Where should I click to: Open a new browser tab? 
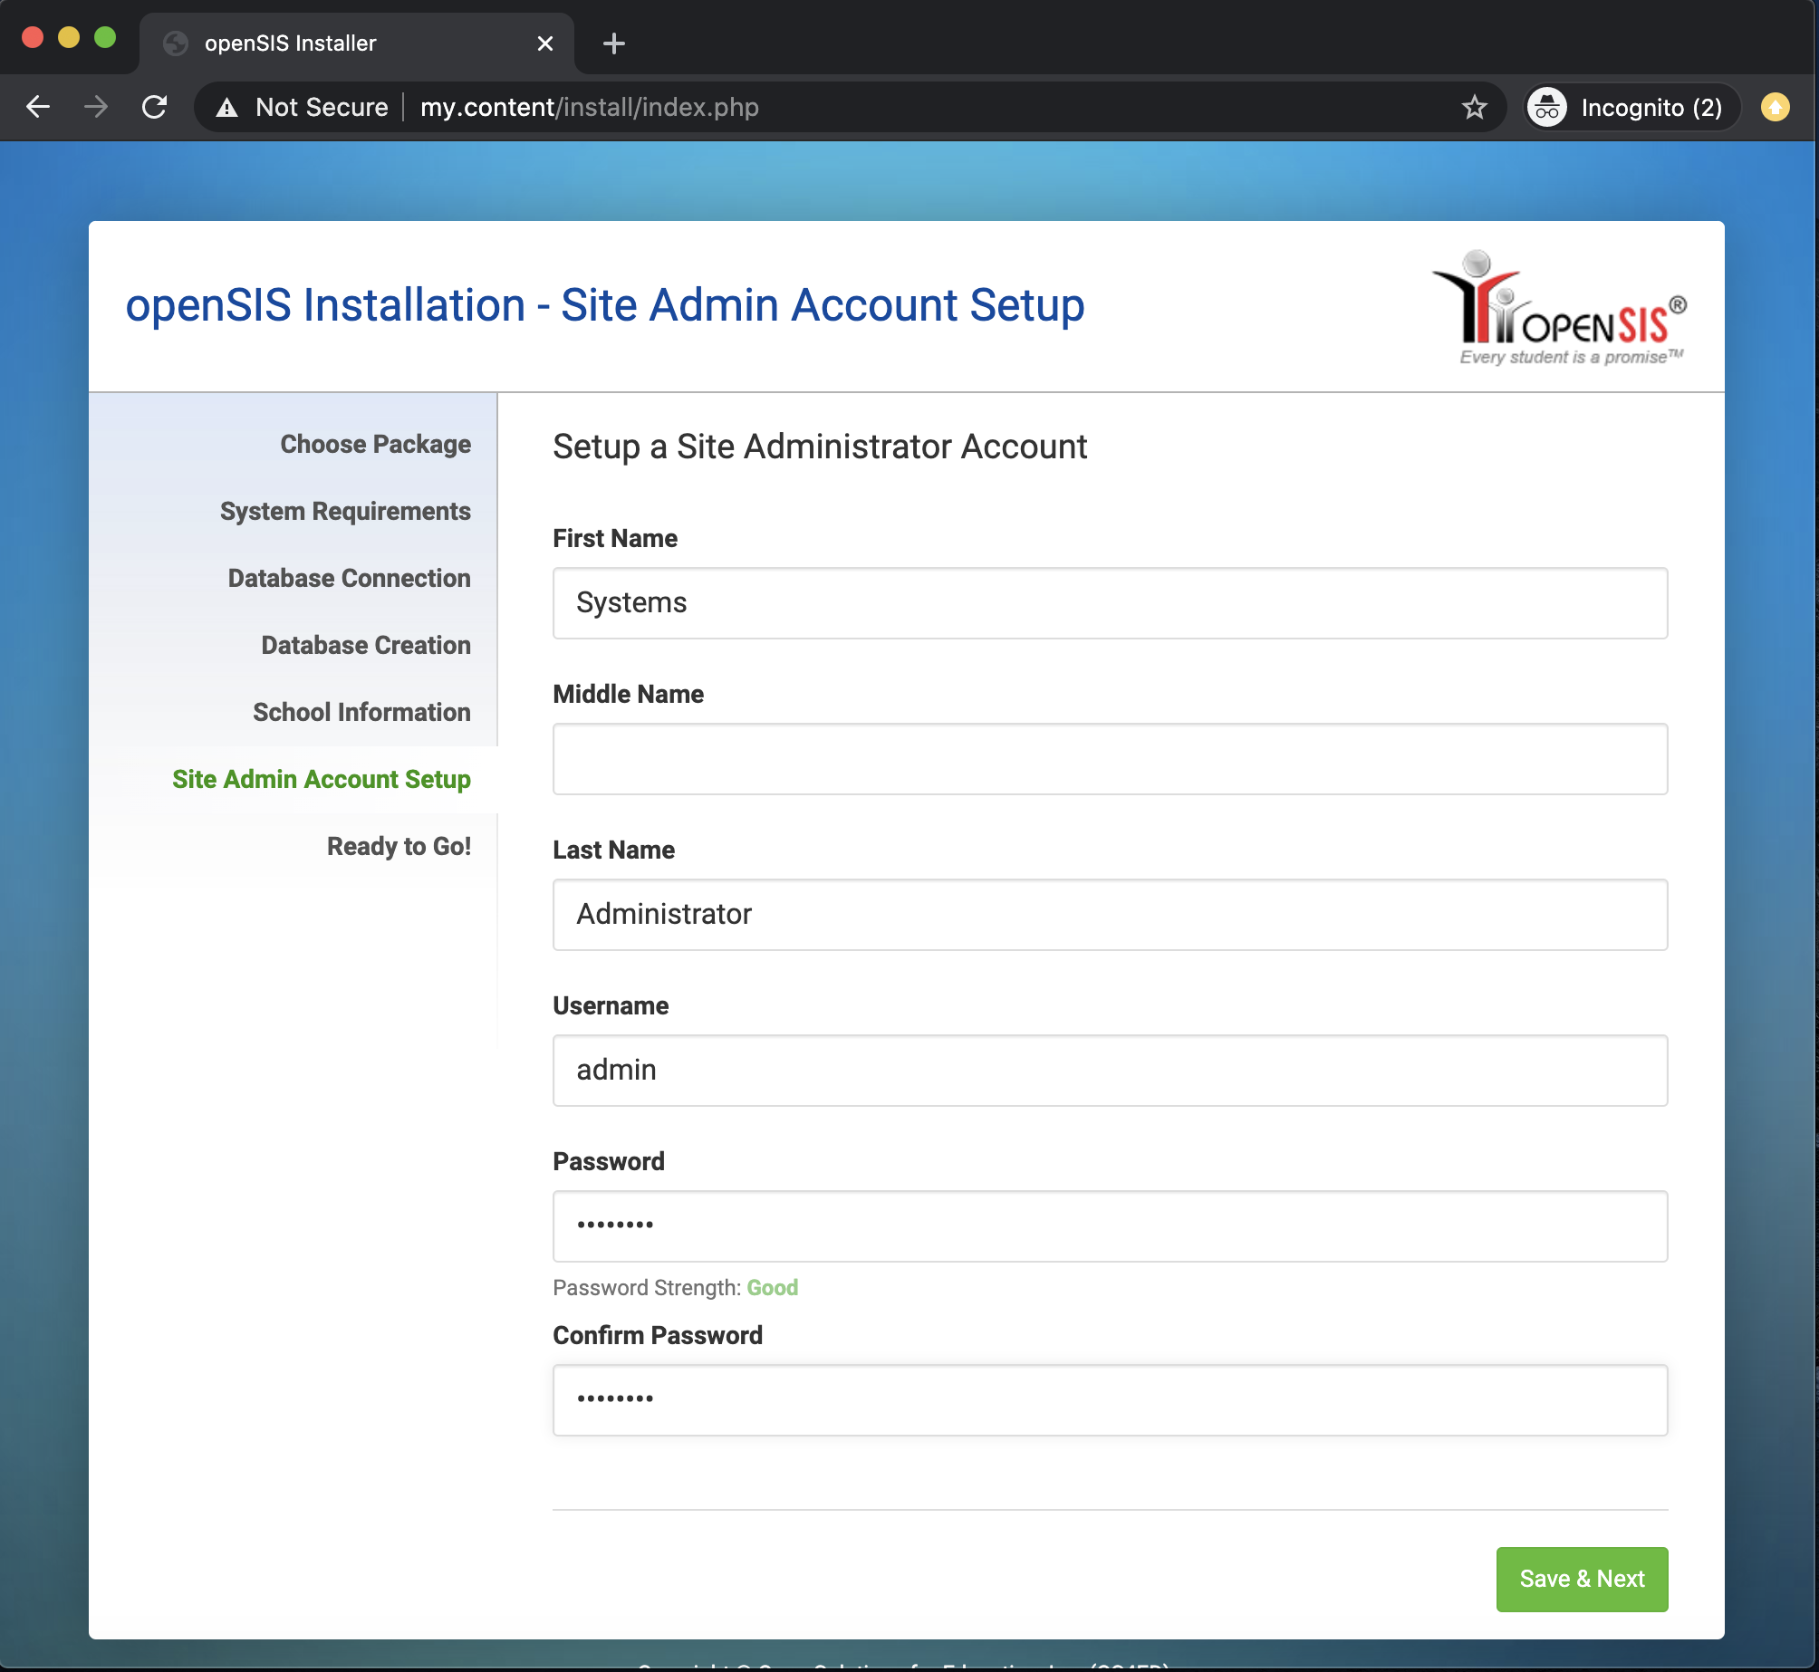click(x=613, y=43)
